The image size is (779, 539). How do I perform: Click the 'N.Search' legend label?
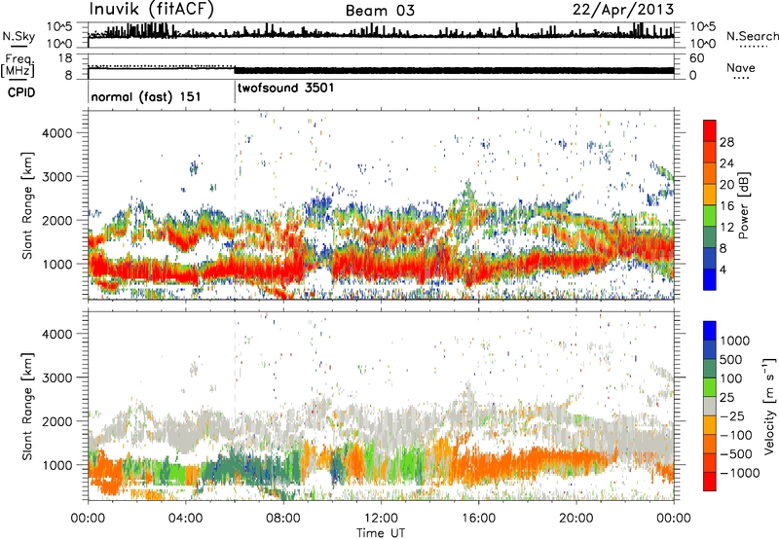[752, 36]
